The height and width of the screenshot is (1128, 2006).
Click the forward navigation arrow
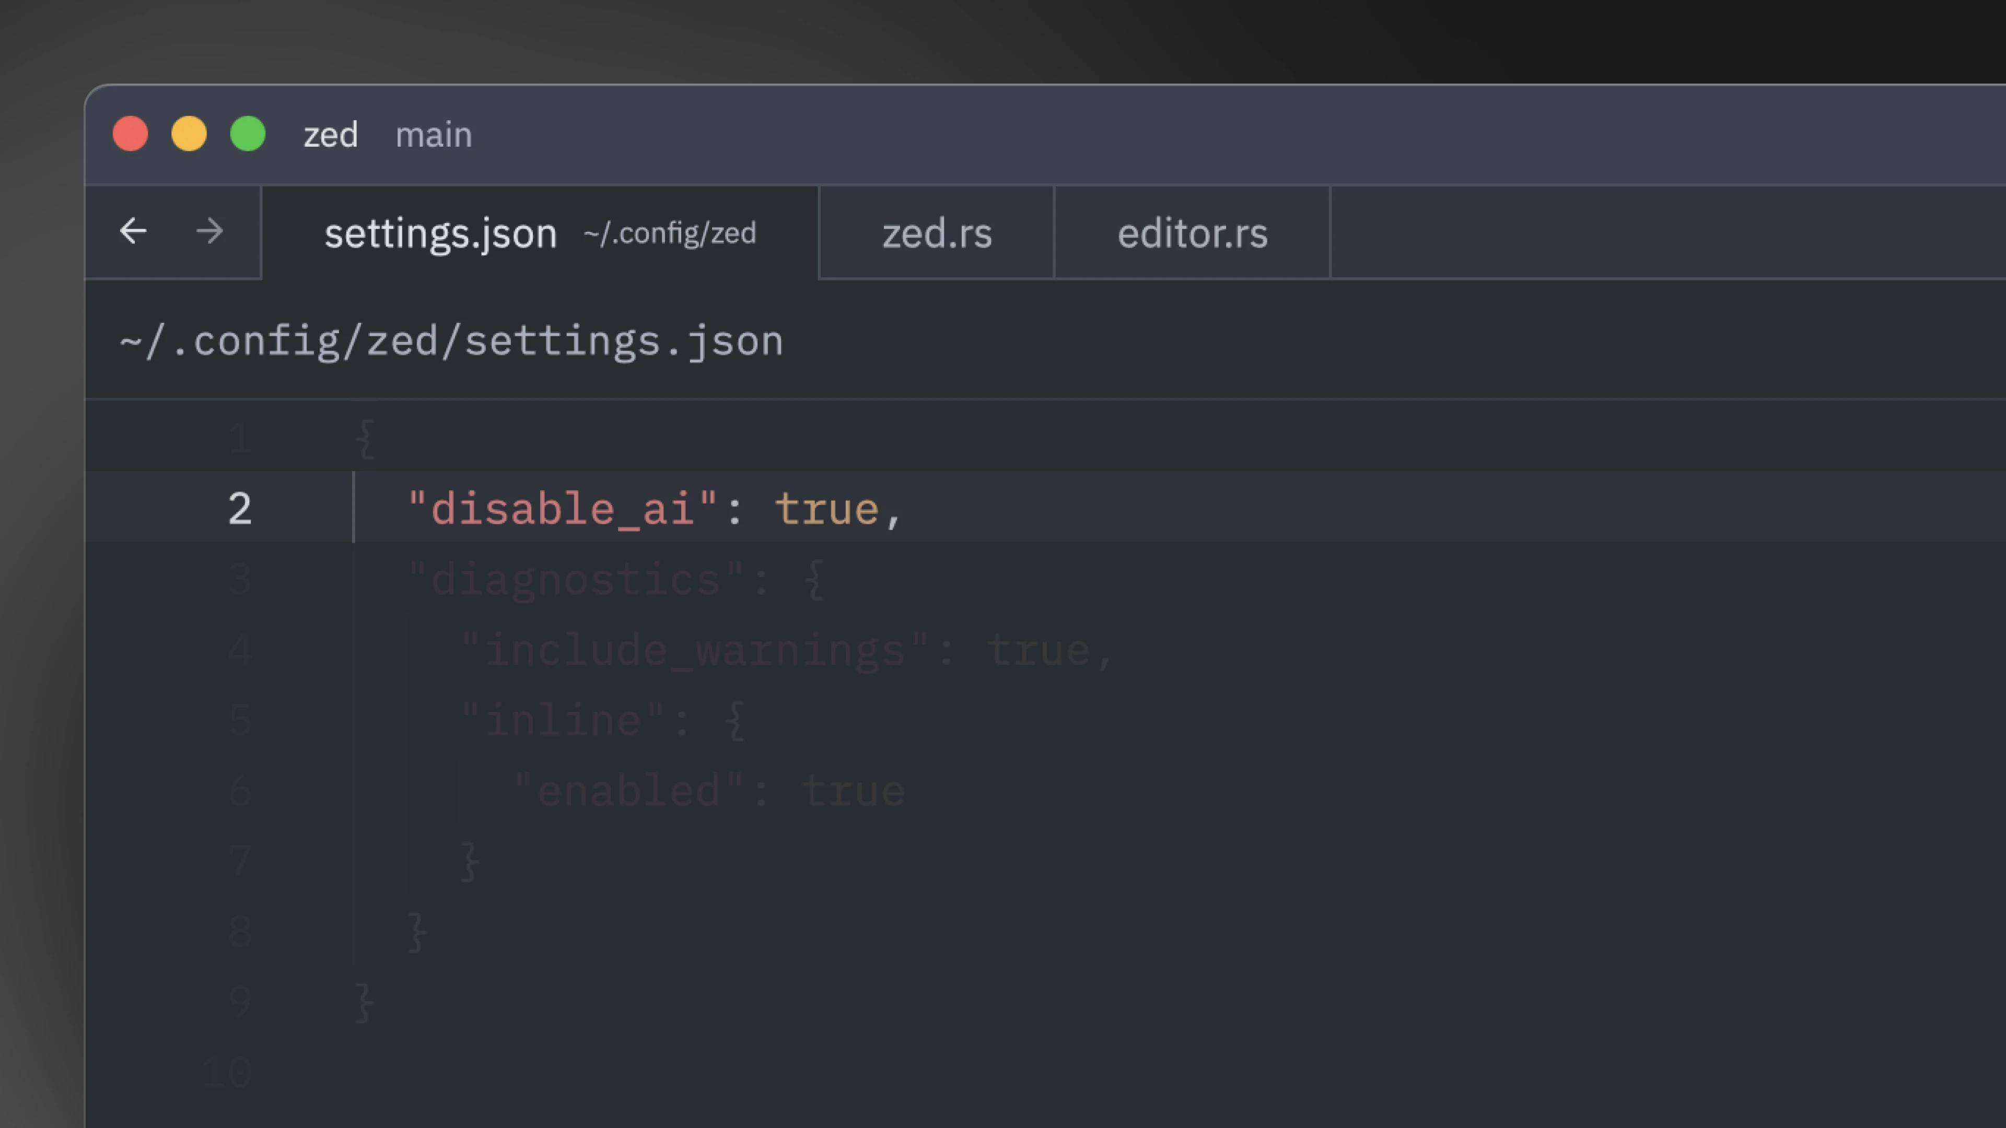pos(209,231)
